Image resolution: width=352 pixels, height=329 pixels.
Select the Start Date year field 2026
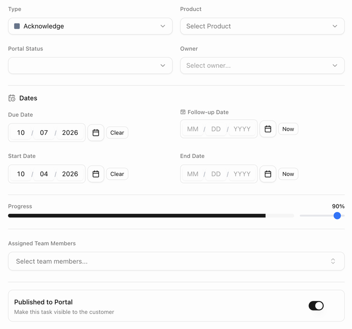coord(70,174)
